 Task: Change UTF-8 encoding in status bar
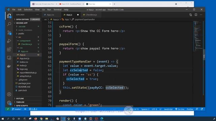coord(154,109)
